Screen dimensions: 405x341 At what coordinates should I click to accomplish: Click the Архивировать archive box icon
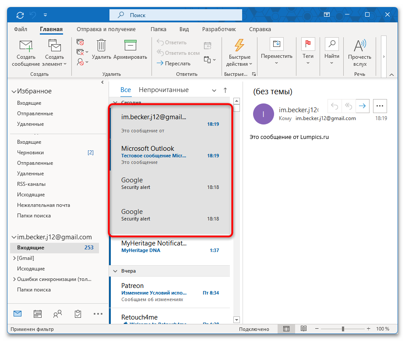130,45
